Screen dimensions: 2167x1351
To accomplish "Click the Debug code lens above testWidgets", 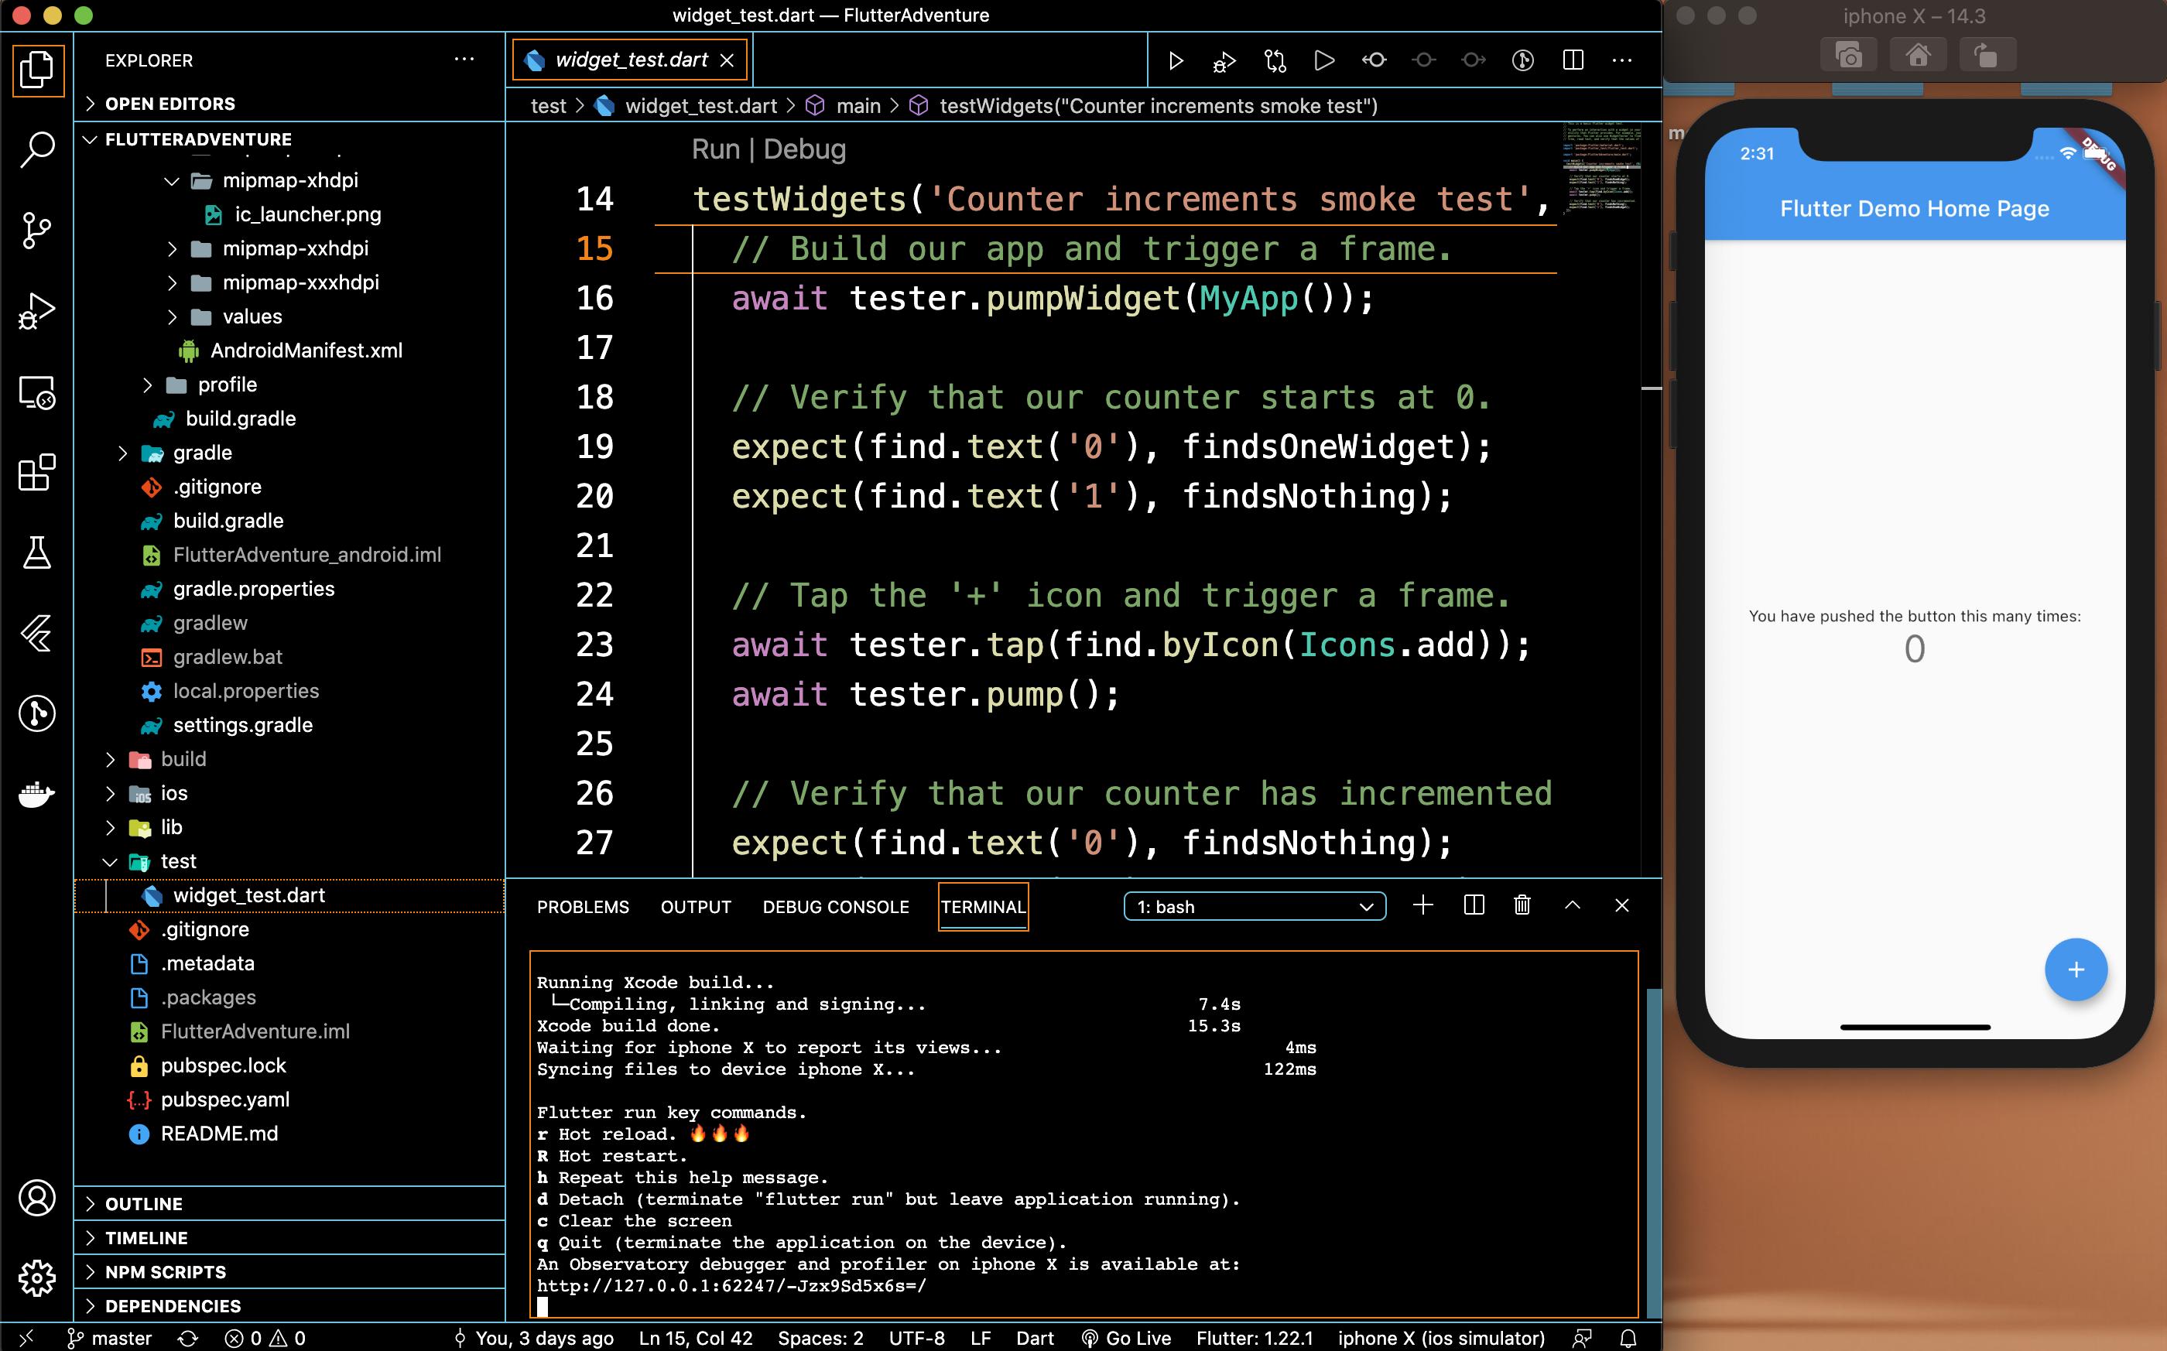I will (804, 149).
